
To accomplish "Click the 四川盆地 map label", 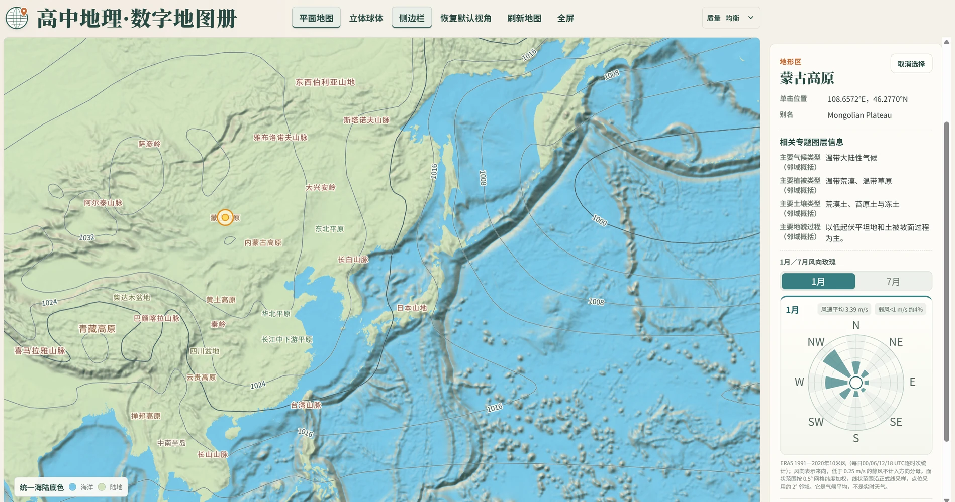I will 205,351.
